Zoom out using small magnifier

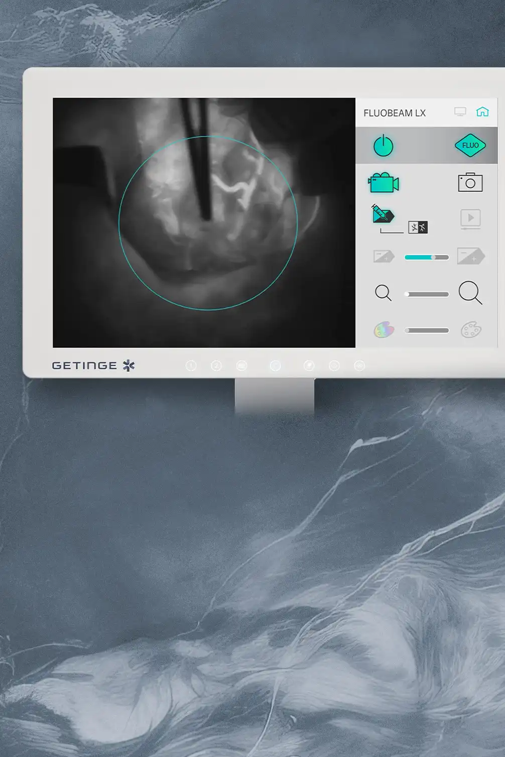(x=383, y=293)
